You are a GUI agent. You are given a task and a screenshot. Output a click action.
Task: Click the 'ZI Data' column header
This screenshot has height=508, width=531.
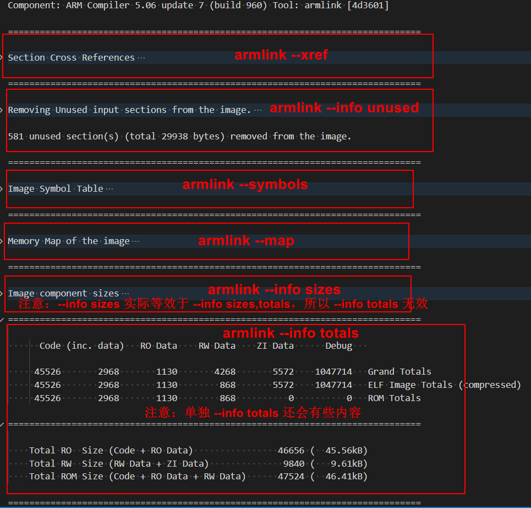tap(275, 346)
